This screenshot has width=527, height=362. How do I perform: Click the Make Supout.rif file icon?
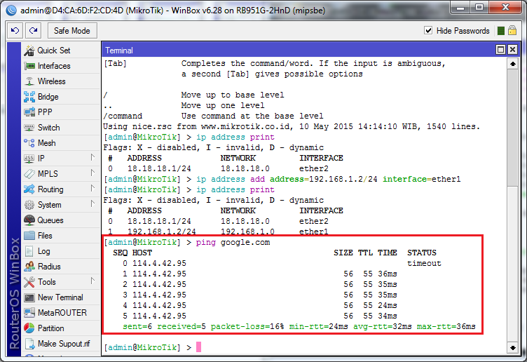[30, 344]
